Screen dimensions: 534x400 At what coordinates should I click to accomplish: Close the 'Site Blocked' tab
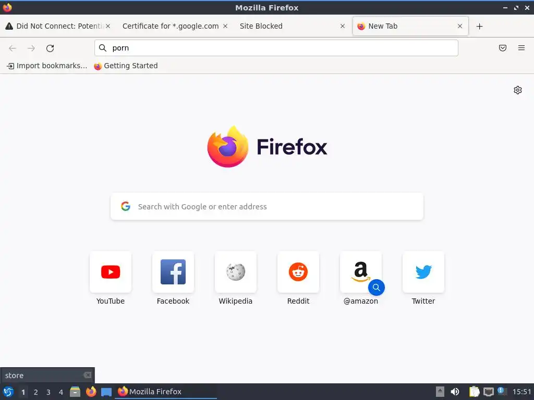pyautogui.click(x=343, y=26)
